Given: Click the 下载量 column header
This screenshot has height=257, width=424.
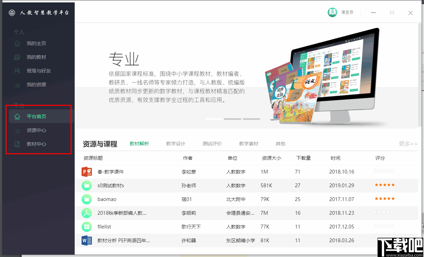Looking at the screenshot, I should pyautogui.click(x=304, y=158).
